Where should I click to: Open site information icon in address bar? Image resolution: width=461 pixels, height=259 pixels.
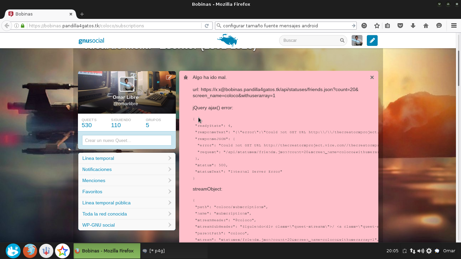click(x=17, y=26)
